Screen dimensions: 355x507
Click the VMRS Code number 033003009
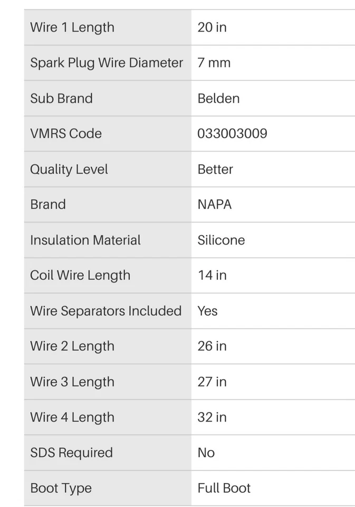point(232,134)
